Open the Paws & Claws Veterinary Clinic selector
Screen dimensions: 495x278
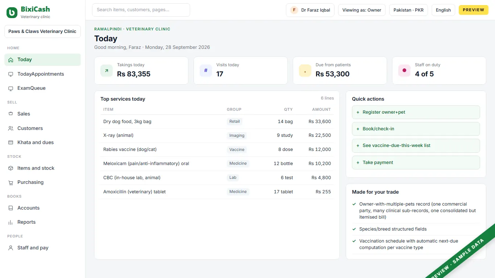42,31
